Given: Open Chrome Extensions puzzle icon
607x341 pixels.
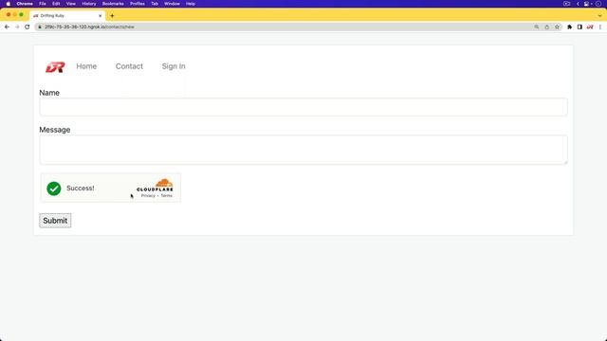Looking at the screenshot, I should click(x=569, y=27).
